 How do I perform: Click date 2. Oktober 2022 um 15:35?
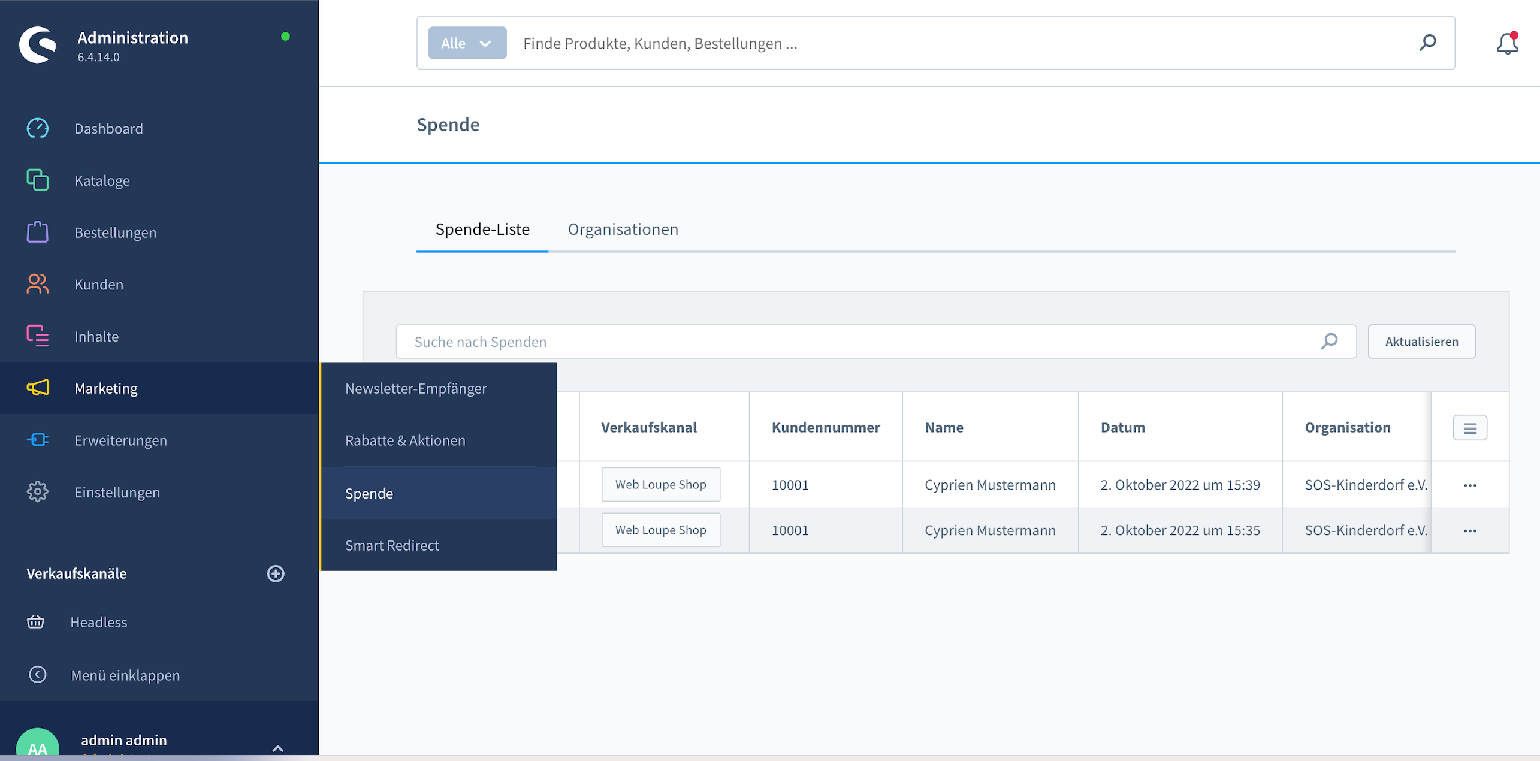pos(1180,530)
